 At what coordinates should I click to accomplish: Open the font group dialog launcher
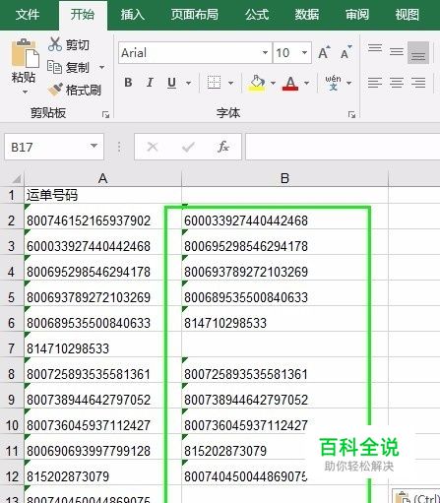click(x=352, y=114)
